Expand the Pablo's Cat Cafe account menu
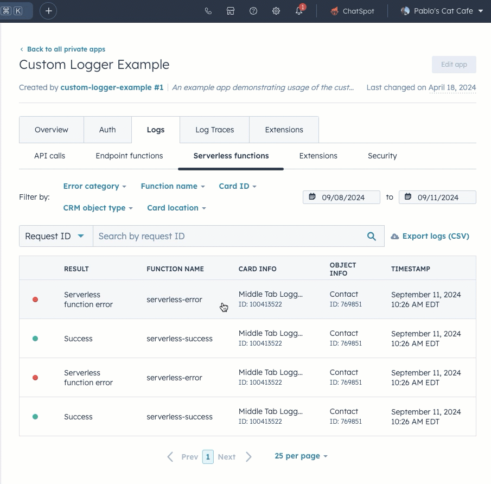 click(441, 11)
